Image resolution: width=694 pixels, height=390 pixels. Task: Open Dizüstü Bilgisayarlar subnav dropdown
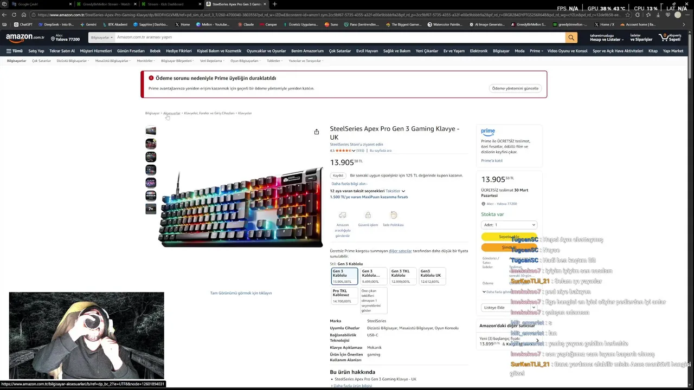(73, 61)
